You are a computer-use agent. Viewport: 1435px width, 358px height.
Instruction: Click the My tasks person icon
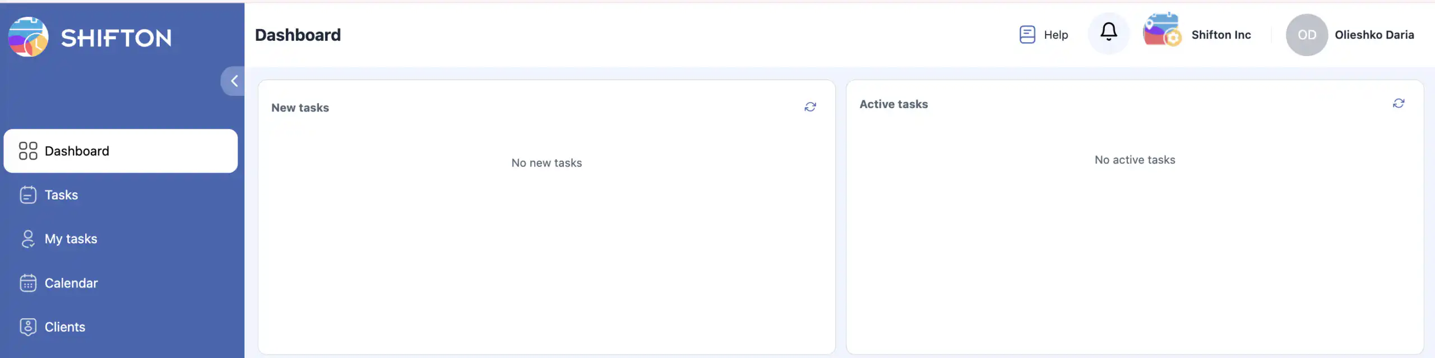pos(28,239)
